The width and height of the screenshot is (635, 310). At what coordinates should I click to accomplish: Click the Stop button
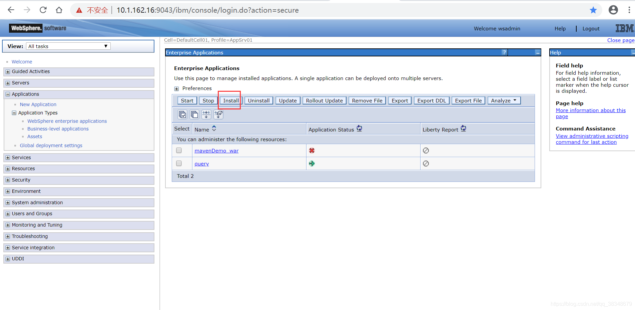[x=208, y=100]
